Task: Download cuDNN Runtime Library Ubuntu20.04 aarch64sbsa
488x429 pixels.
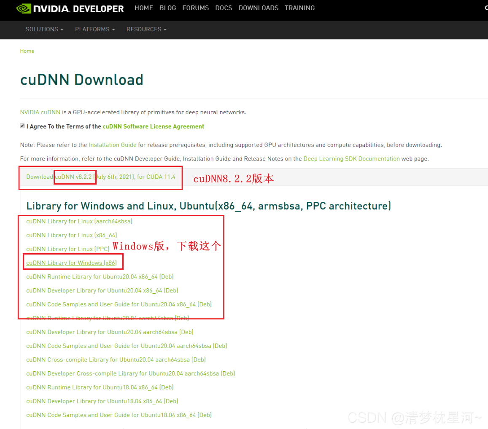Action: [x=108, y=318]
